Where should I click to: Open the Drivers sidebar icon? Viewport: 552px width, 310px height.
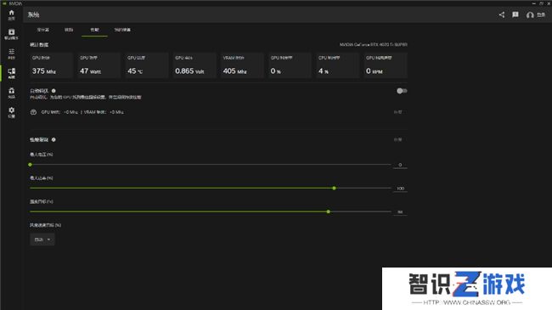click(11, 34)
